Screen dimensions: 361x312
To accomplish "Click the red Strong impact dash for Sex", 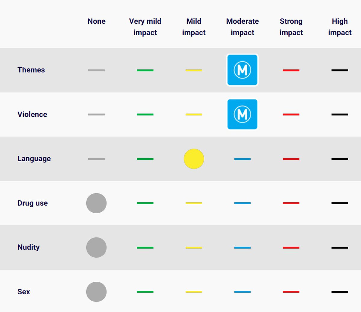I will (291, 292).
